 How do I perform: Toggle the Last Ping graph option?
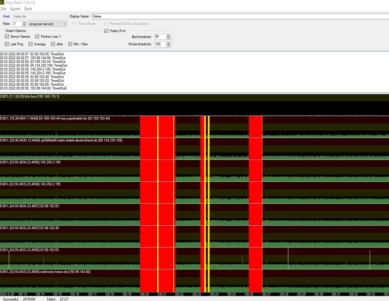(x=7, y=44)
